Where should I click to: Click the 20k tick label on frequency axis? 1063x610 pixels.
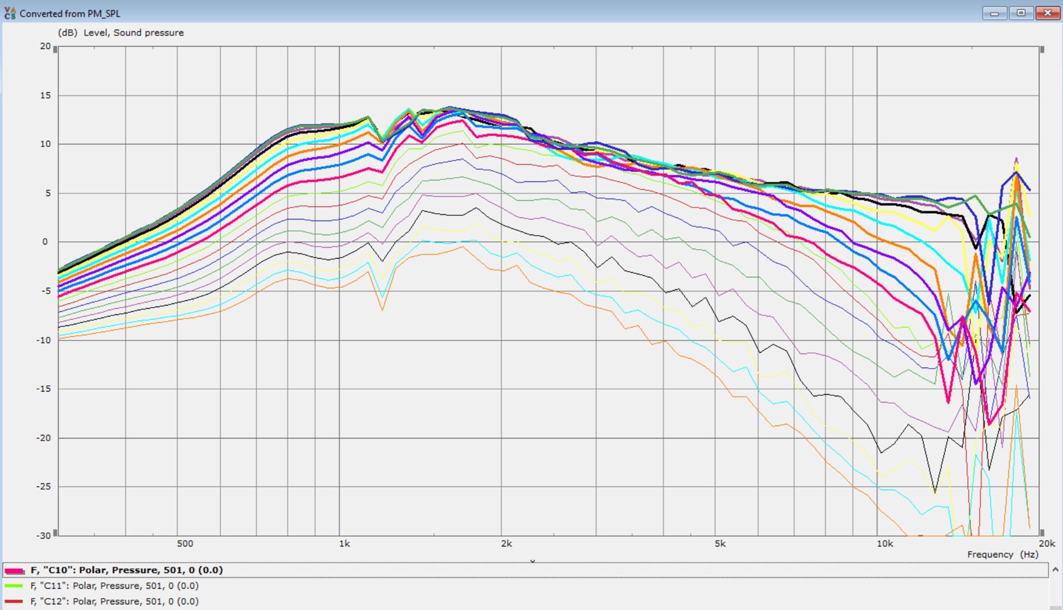(1047, 544)
